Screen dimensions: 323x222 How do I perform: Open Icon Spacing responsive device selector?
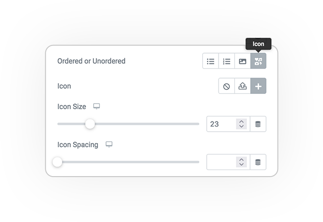[109, 144]
